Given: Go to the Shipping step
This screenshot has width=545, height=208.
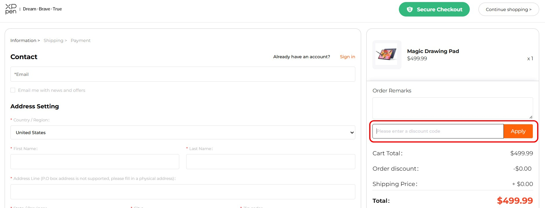Looking at the screenshot, I should [53, 41].
